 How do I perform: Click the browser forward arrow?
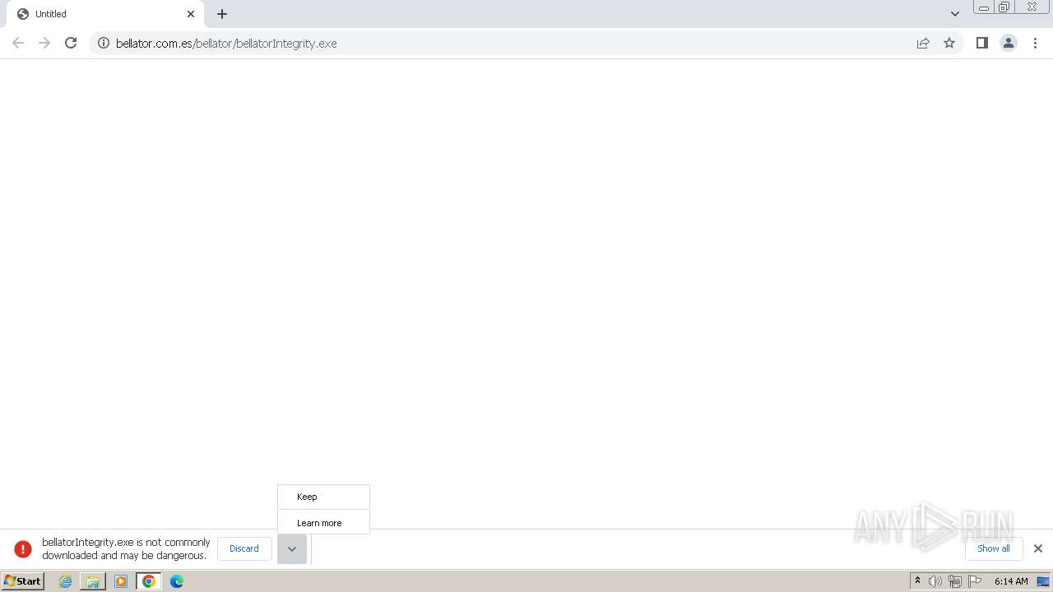click(x=44, y=43)
